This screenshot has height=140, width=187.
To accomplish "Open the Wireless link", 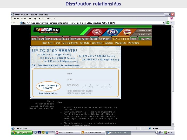I will [x=109, y=43].
